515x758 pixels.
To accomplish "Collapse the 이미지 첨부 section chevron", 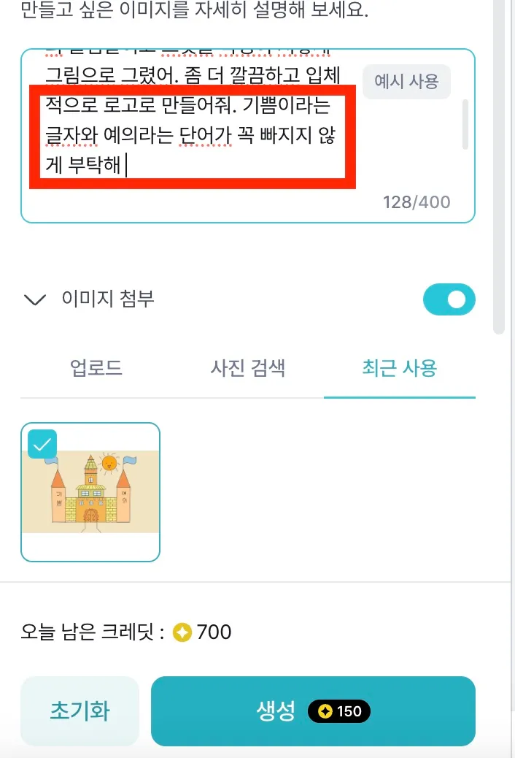I will pyautogui.click(x=35, y=299).
